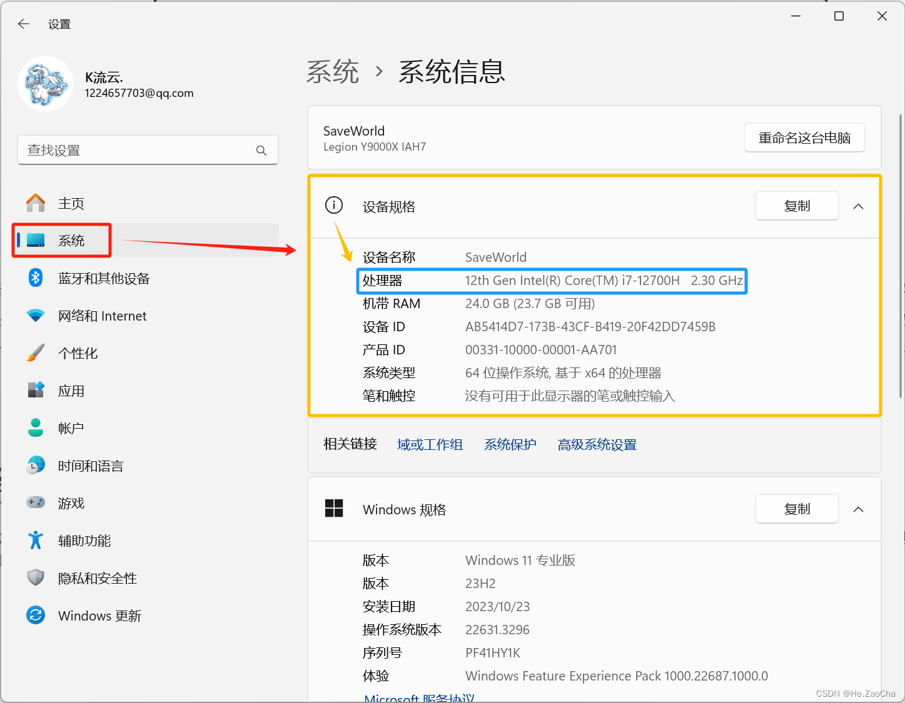Click the 帐户 person icon
Image resolution: width=905 pixels, height=703 pixels.
coord(36,428)
